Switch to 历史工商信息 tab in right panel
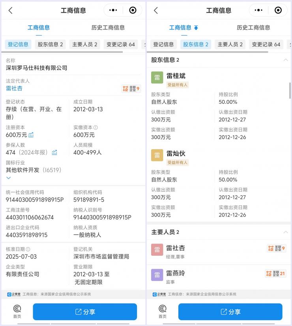 click(253, 28)
